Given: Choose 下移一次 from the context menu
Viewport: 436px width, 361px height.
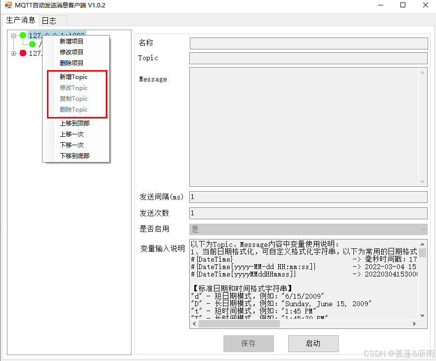Looking at the screenshot, I should coord(72,145).
